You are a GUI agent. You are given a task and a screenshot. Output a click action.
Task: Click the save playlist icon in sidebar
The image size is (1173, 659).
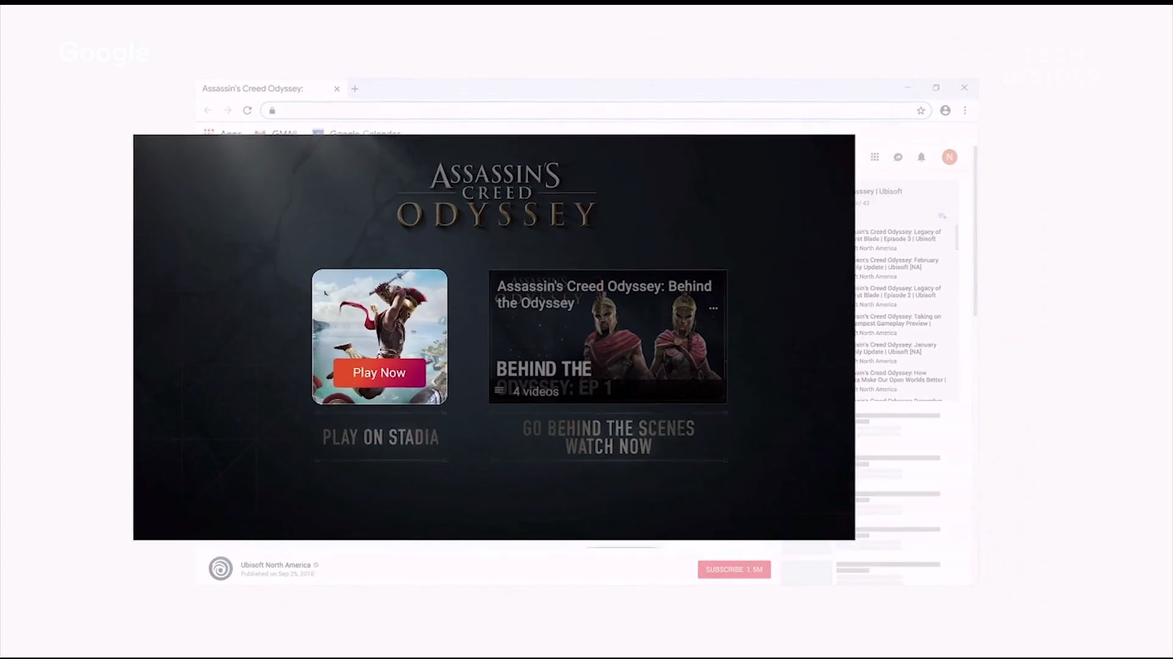(x=942, y=216)
